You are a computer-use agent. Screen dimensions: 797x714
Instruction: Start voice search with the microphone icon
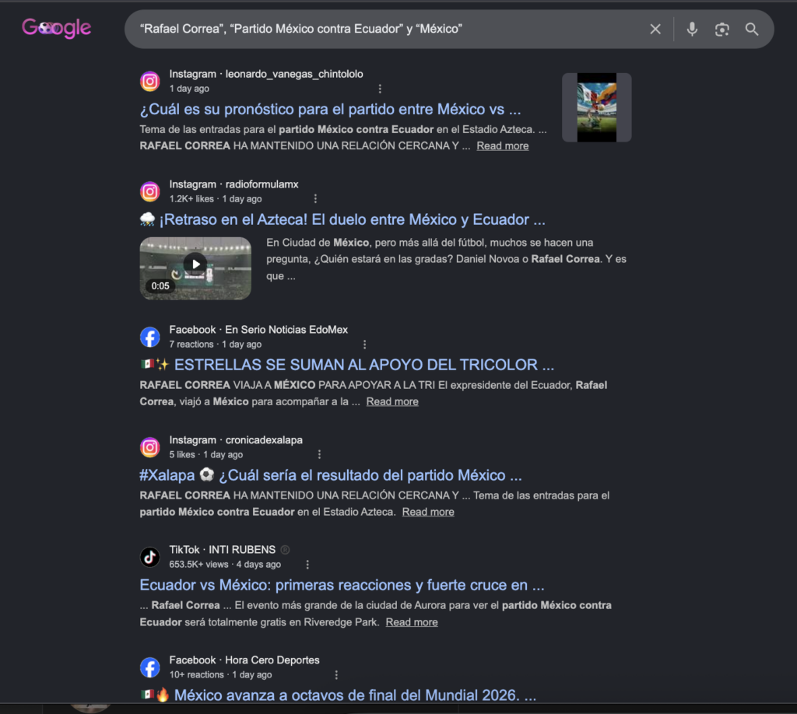[x=692, y=30]
